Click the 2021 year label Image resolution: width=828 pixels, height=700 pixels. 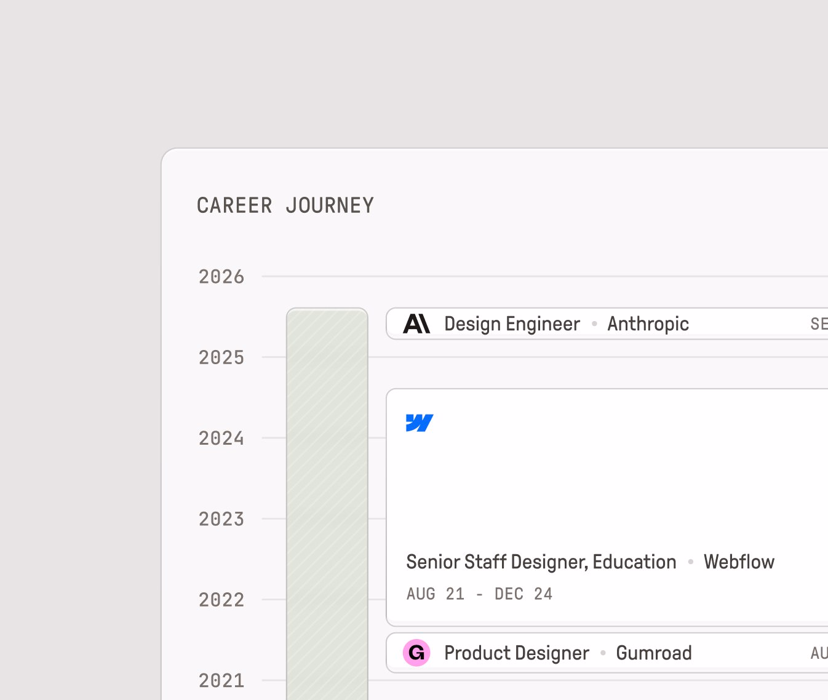221,681
